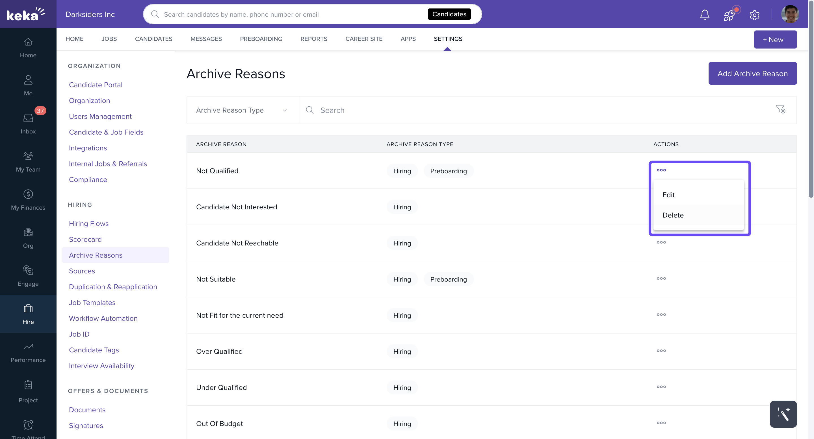Click the Add Archive Reason button
The image size is (814, 439).
[752, 73]
